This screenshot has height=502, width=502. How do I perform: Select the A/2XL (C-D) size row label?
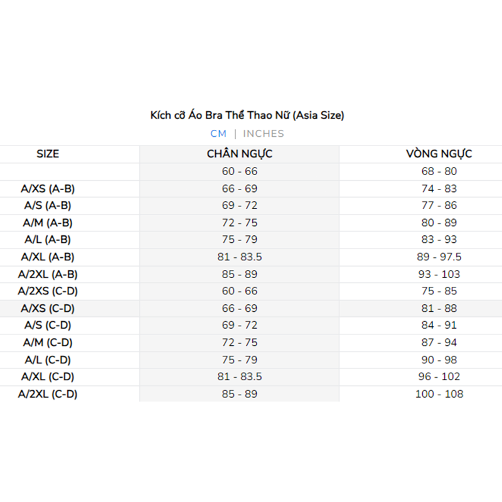point(48,394)
